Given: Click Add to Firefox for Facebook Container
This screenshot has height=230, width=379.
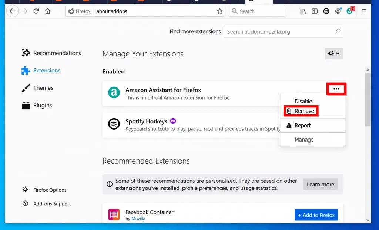Looking at the screenshot, I should (x=316, y=214).
